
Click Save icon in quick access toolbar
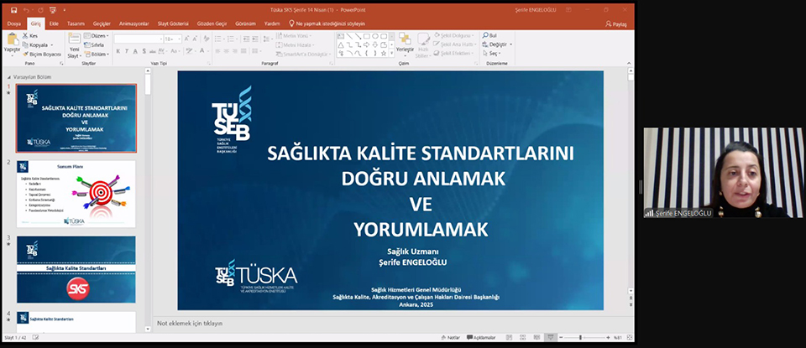point(13,11)
